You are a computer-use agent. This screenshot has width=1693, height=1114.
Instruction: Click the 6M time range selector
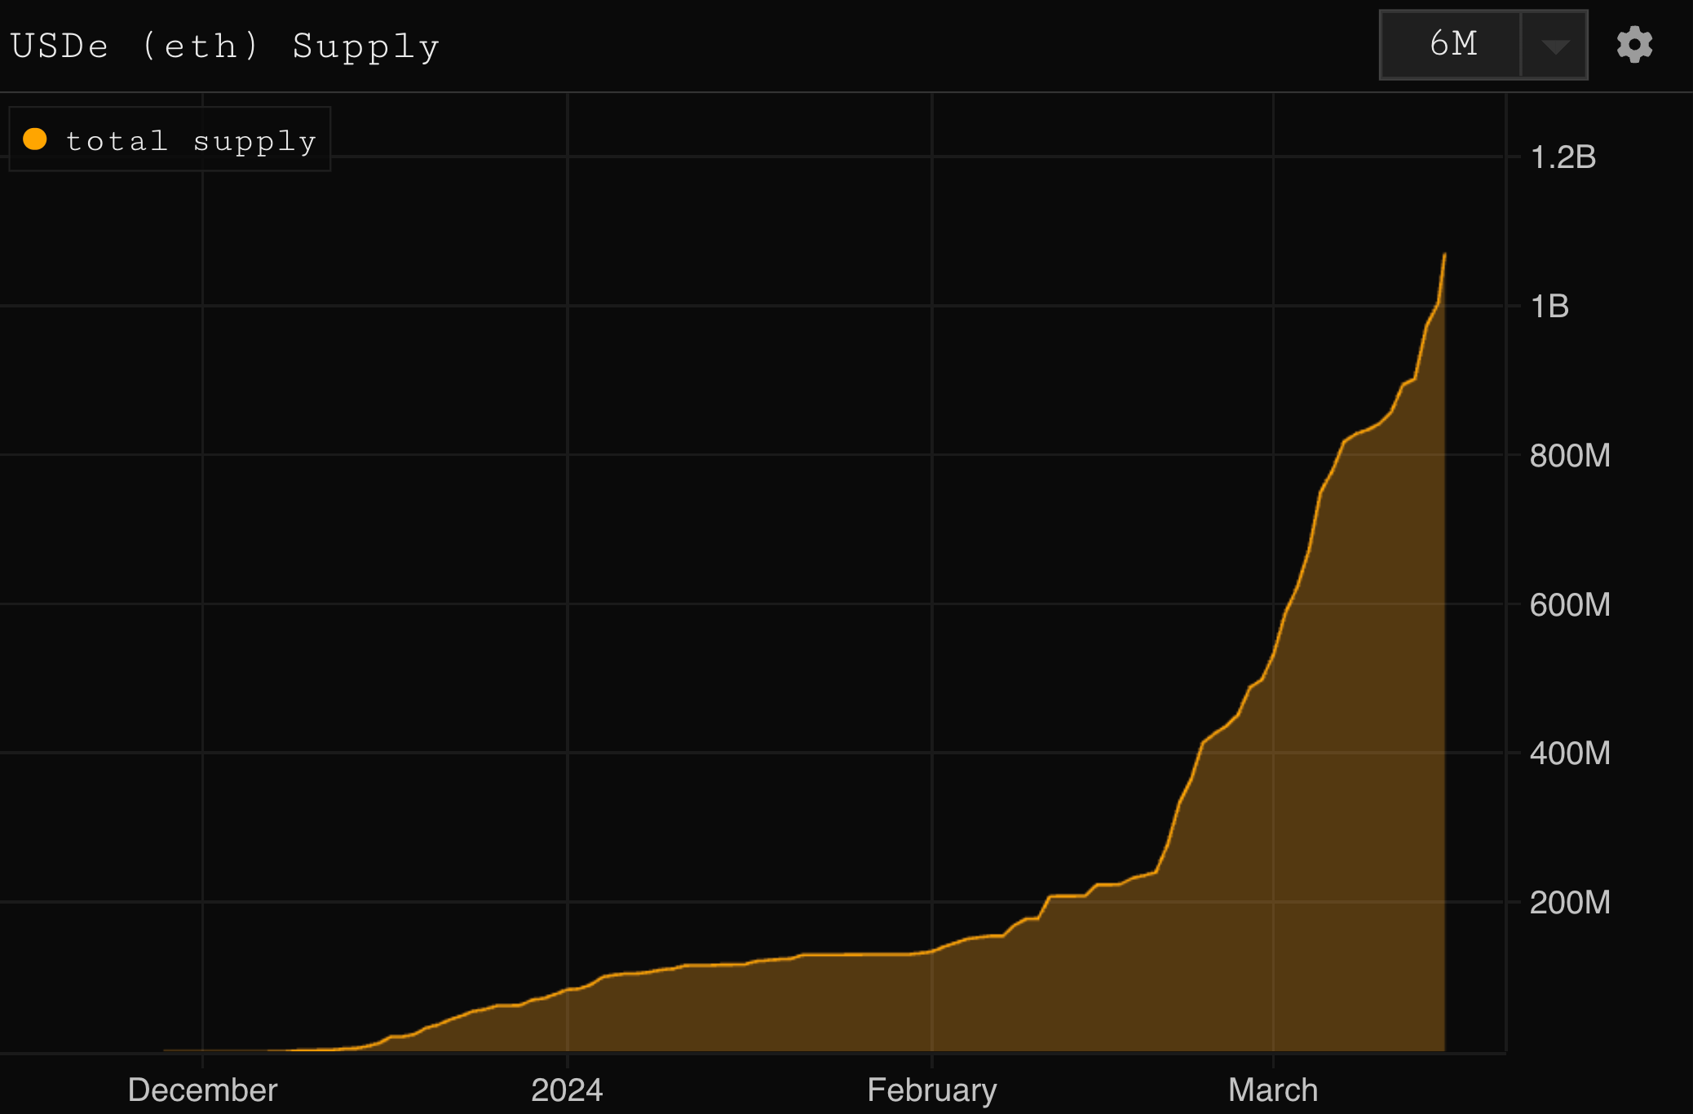click(x=1452, y=44)
